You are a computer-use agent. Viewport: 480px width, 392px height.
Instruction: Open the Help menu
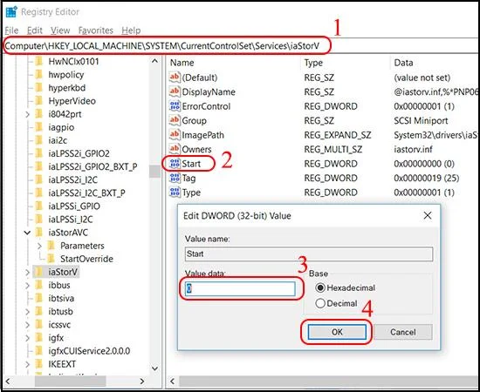click(x=131, y=30)
